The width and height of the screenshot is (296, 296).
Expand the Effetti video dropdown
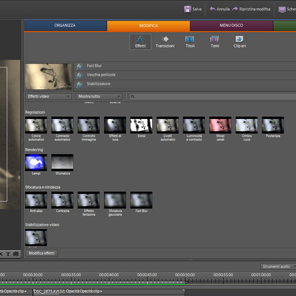[49, 96]
